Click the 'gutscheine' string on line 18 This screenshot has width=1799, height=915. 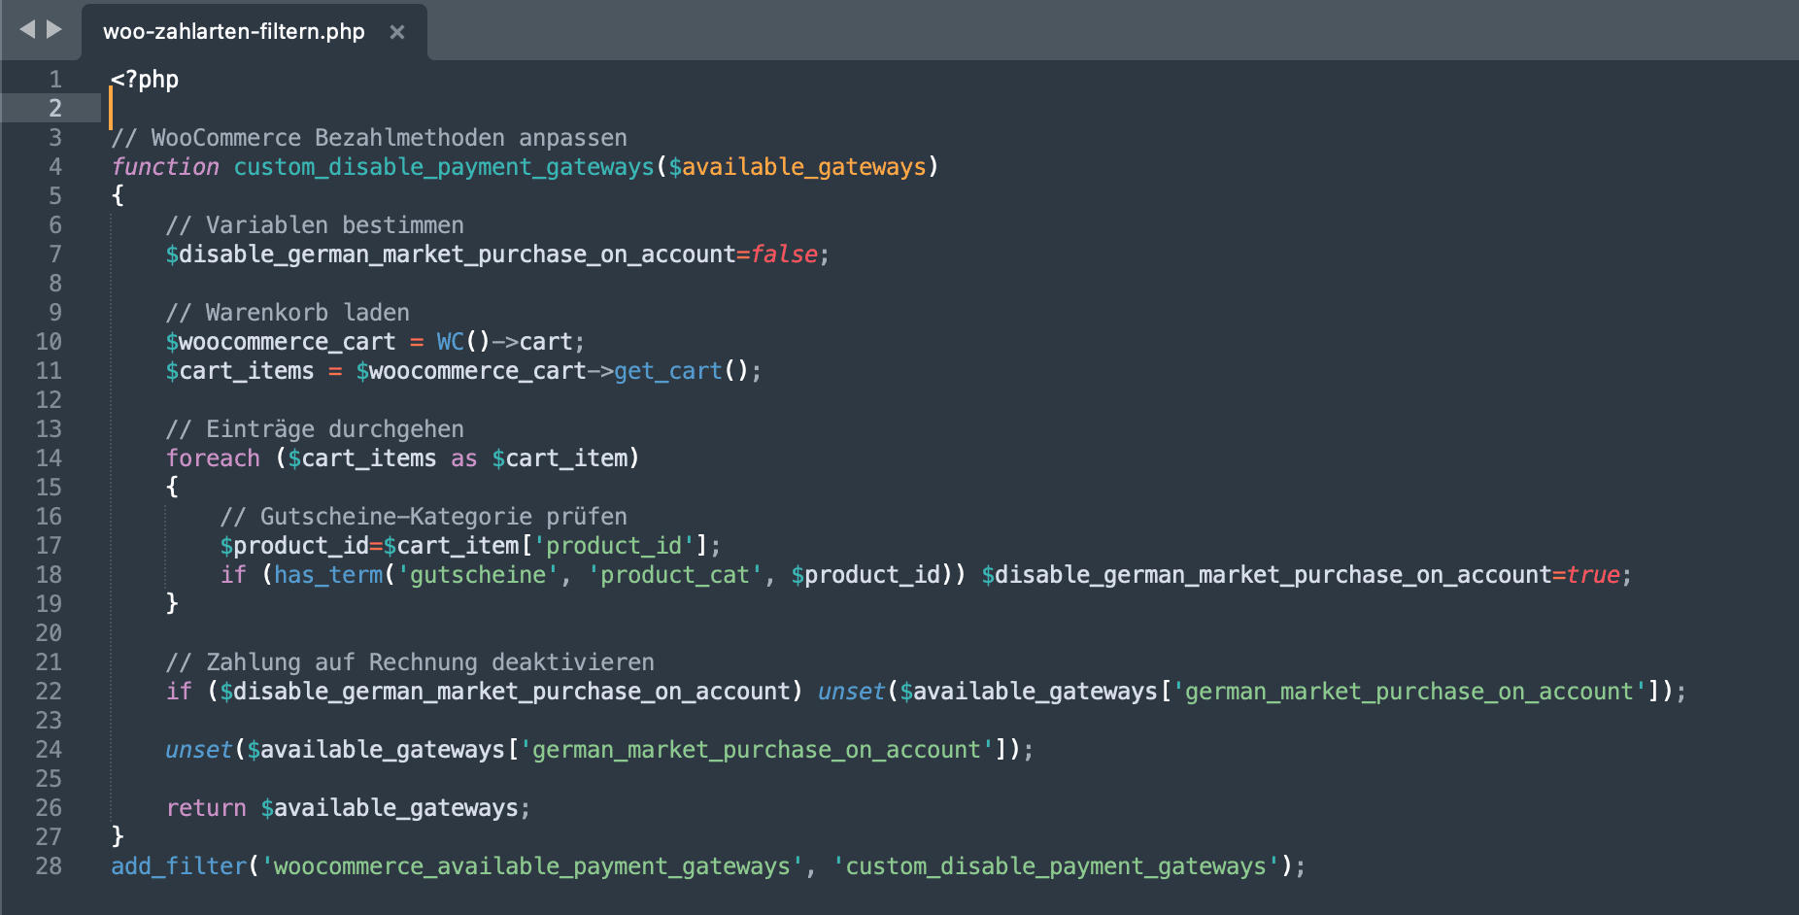pos(478,575)
